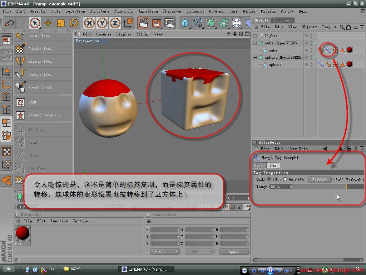Screen dimensions: 366x275
Task: Switch to the Tag tab
Action: [273, 165]
